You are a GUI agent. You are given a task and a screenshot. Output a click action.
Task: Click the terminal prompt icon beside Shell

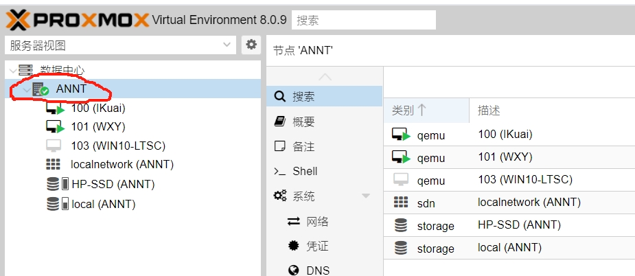[280, 172]
